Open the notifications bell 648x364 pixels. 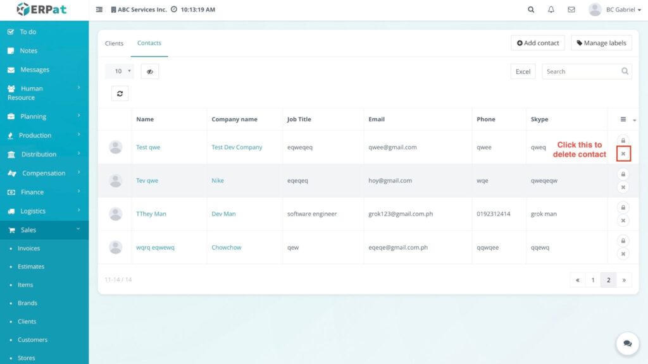click(551, 9)
